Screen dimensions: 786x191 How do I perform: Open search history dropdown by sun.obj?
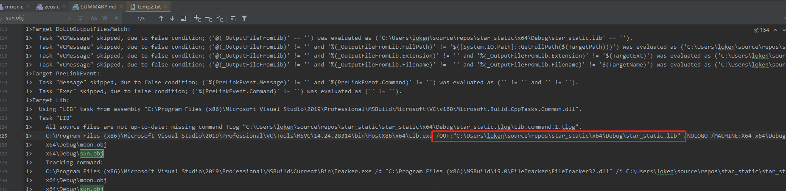pos(2,18)
